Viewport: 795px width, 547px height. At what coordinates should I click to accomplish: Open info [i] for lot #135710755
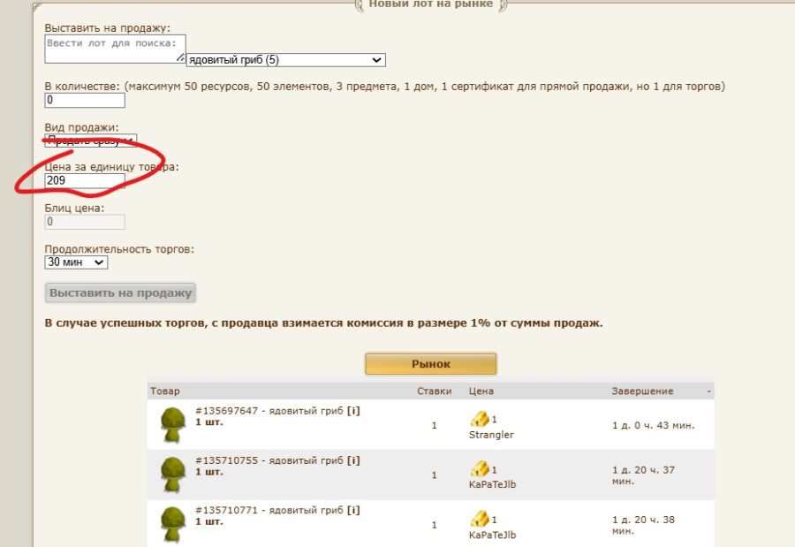coord(353,460)
